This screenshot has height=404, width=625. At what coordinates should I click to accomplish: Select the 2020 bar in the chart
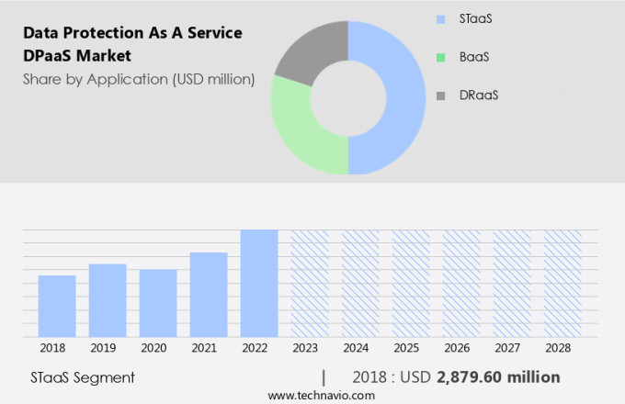coord(158,303)
